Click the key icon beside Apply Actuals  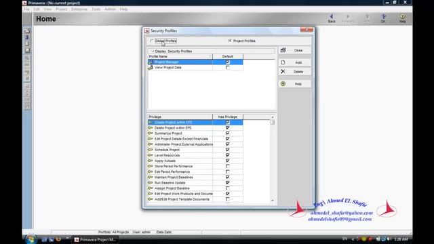[x=151, y=161]
